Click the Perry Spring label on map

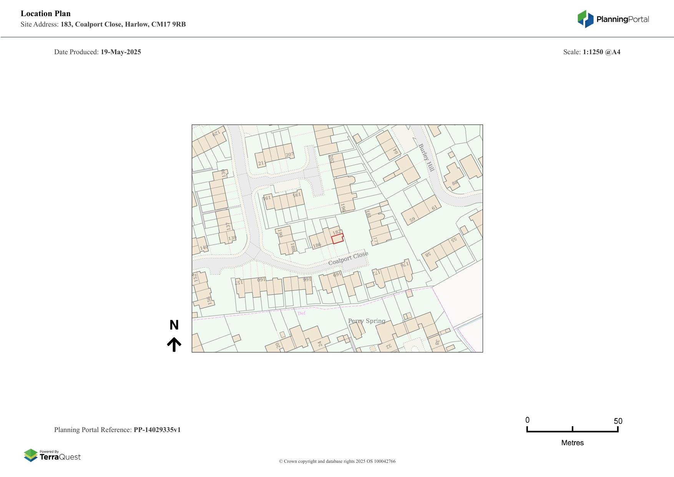367,321
